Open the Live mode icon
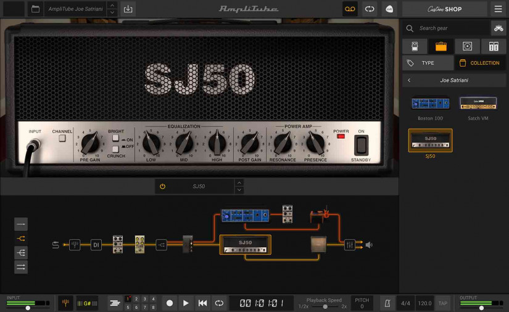Screen dimensions: 509x312 click(x=389, y=9)
